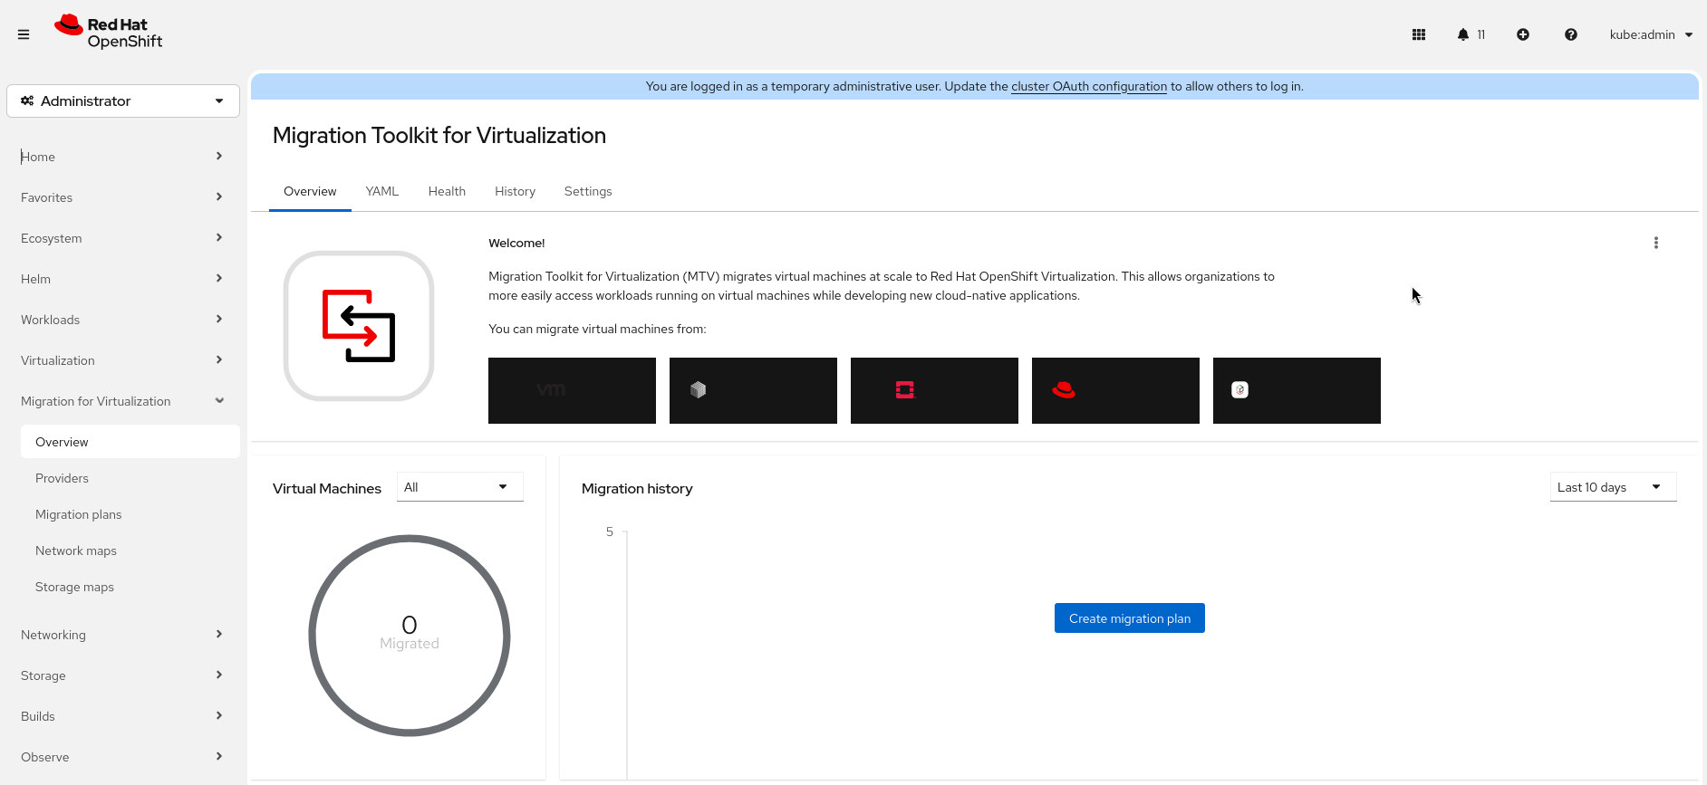Go to Overview in the sidebar

pyautogui.click(x=130, y=442)
